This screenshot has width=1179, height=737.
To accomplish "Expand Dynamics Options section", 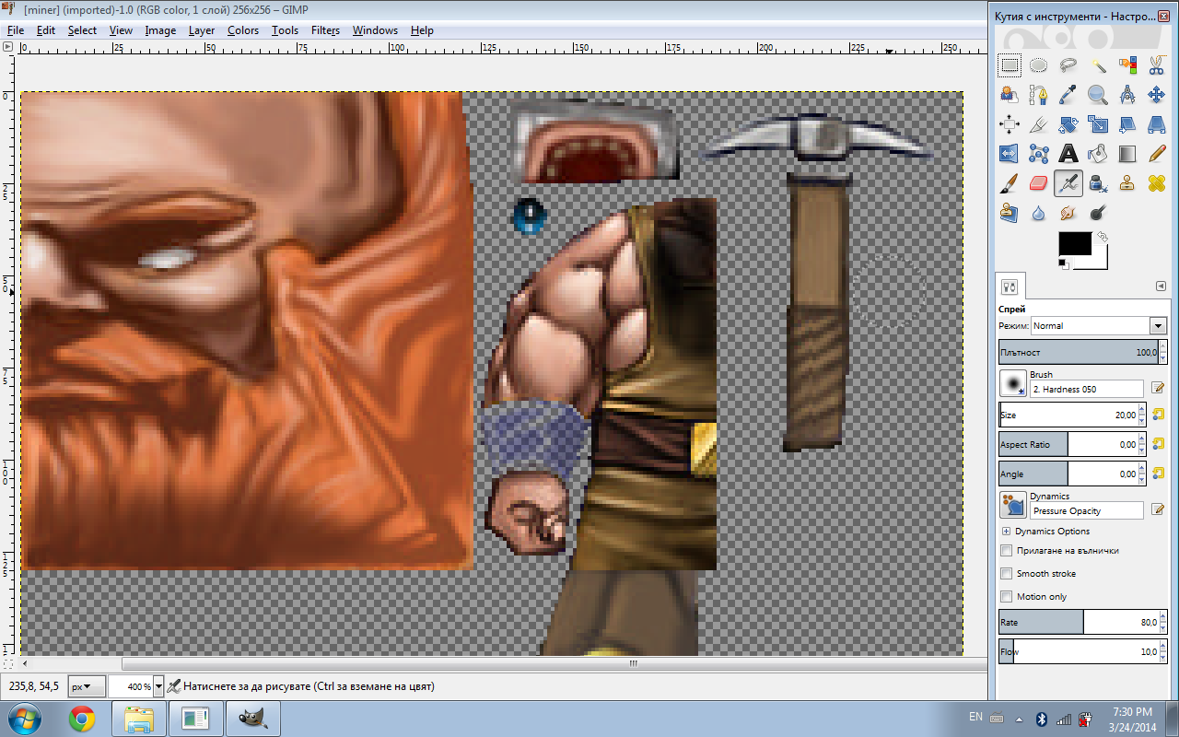I will coord(1006,532).
